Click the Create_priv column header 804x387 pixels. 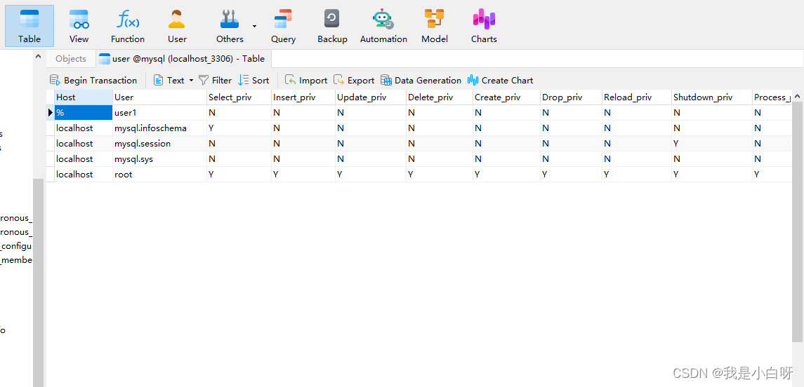click(x=506, y=97)
